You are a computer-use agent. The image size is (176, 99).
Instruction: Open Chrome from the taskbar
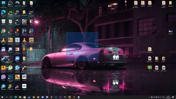tap(34, 97)
